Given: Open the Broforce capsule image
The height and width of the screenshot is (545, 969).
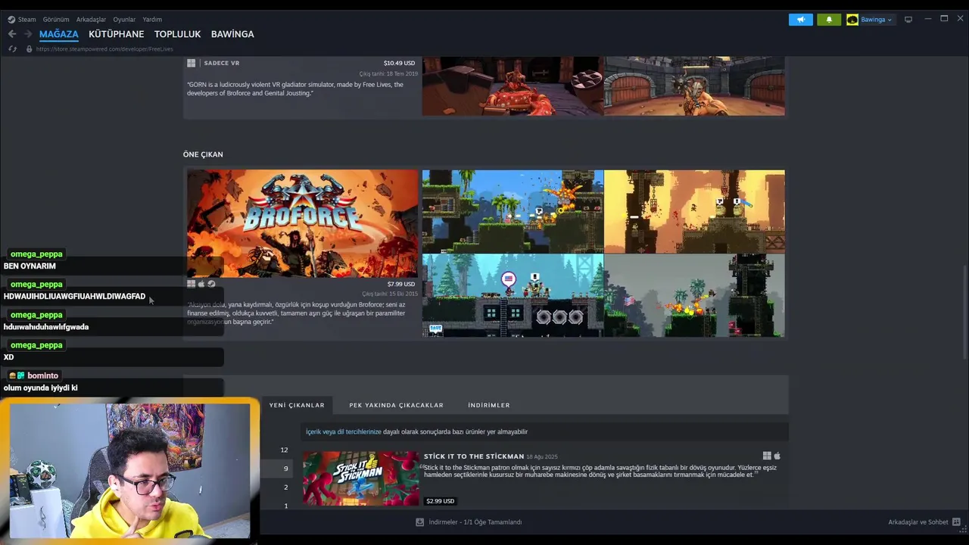Looking at the screenshot, I should click(302, 223).
